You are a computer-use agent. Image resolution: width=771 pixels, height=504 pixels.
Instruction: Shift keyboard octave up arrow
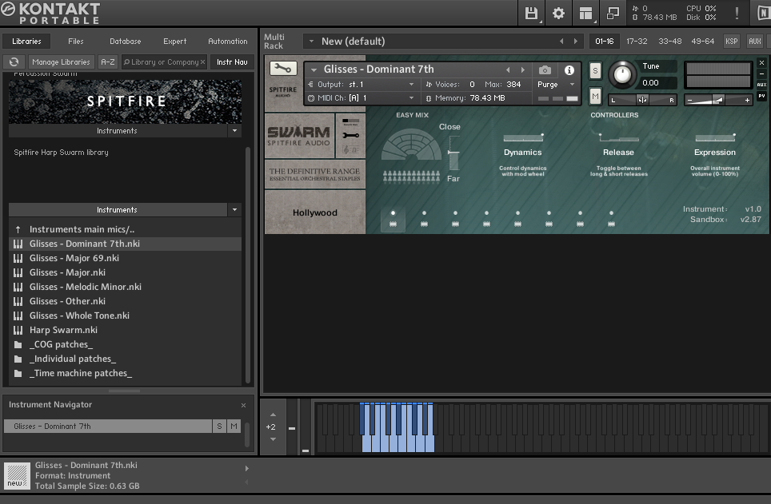[x=273, y=415]
